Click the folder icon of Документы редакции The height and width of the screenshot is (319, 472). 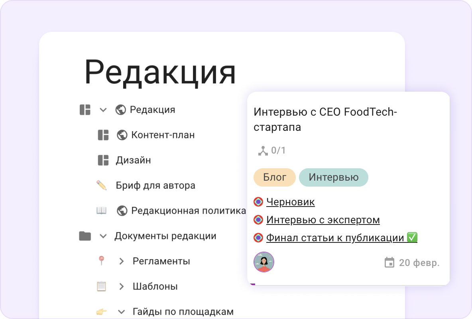click(85, 236)
